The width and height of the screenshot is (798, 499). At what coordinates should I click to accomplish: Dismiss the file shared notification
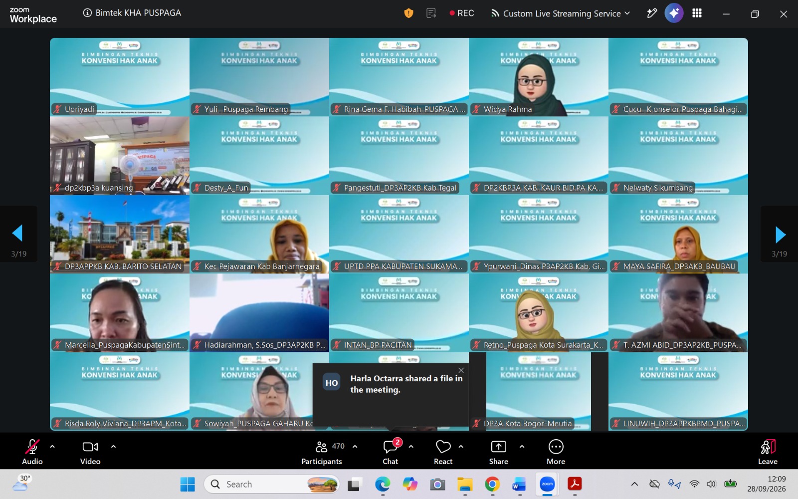461,370
